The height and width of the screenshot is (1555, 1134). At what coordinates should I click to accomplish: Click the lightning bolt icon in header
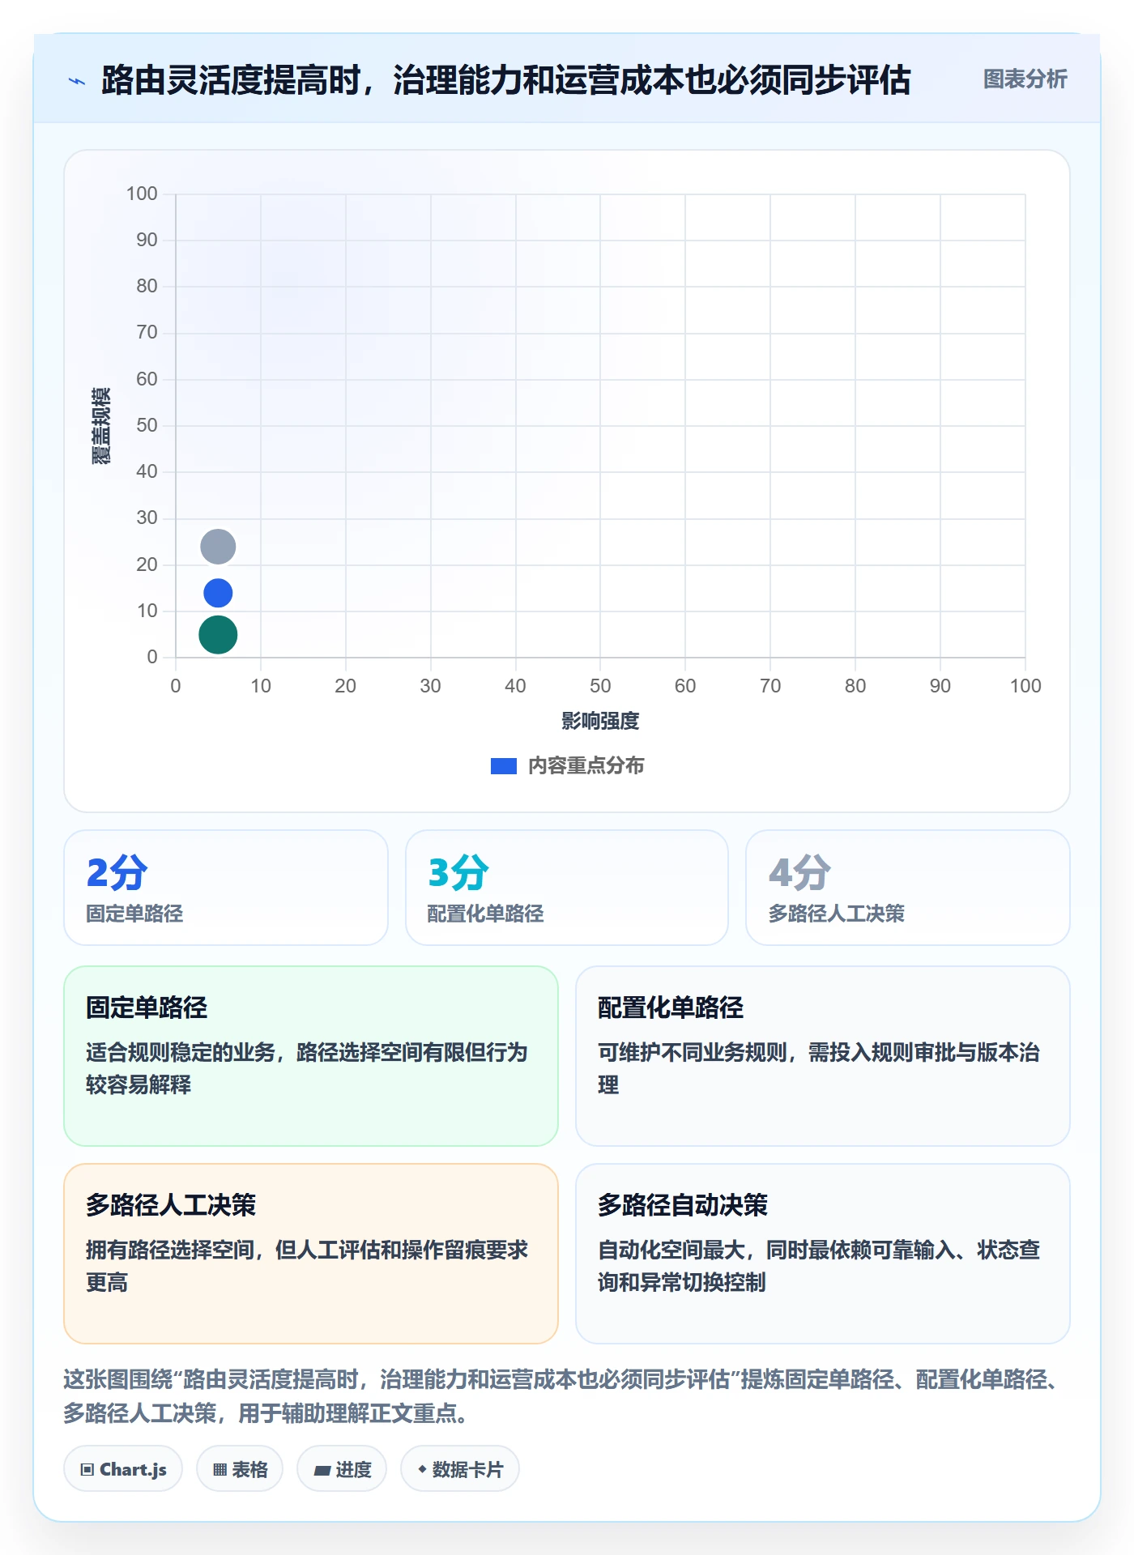click(x=77, y=81)
